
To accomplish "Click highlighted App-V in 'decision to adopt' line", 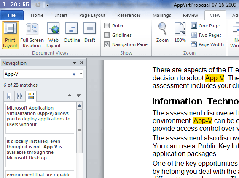I will click(215, 78).
